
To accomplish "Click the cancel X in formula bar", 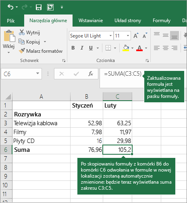I will point(62,74).
